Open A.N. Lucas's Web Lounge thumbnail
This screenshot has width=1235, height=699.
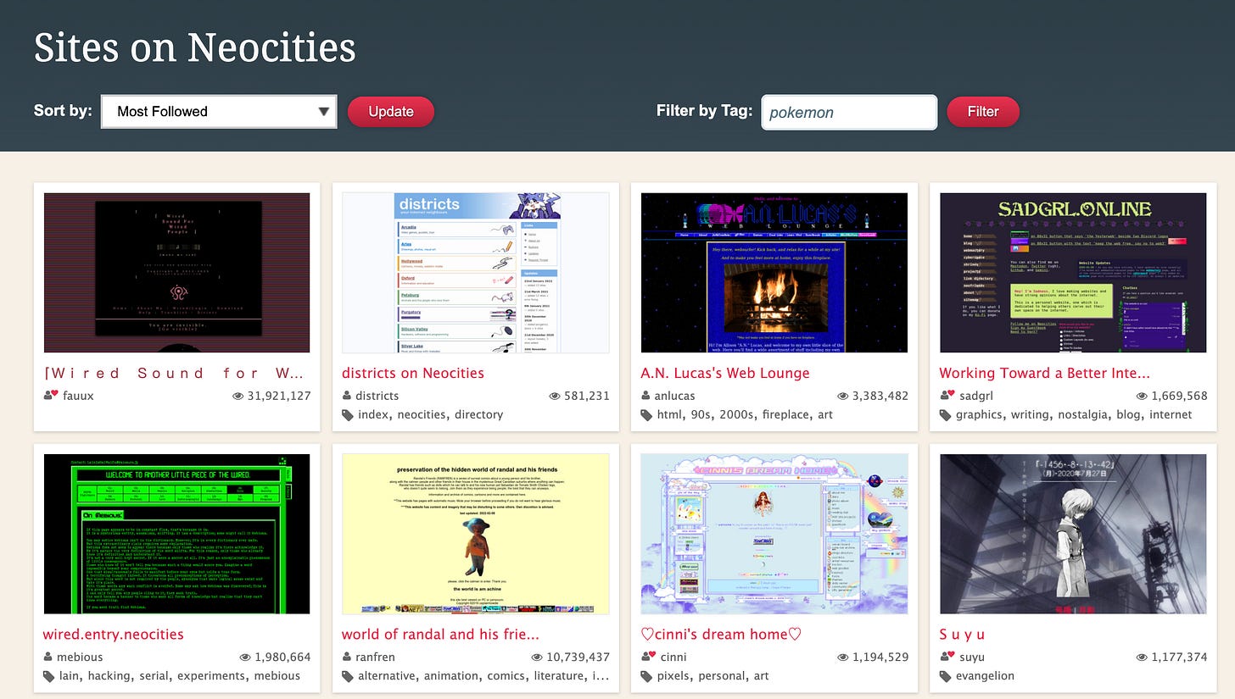(x=774, y=273)
